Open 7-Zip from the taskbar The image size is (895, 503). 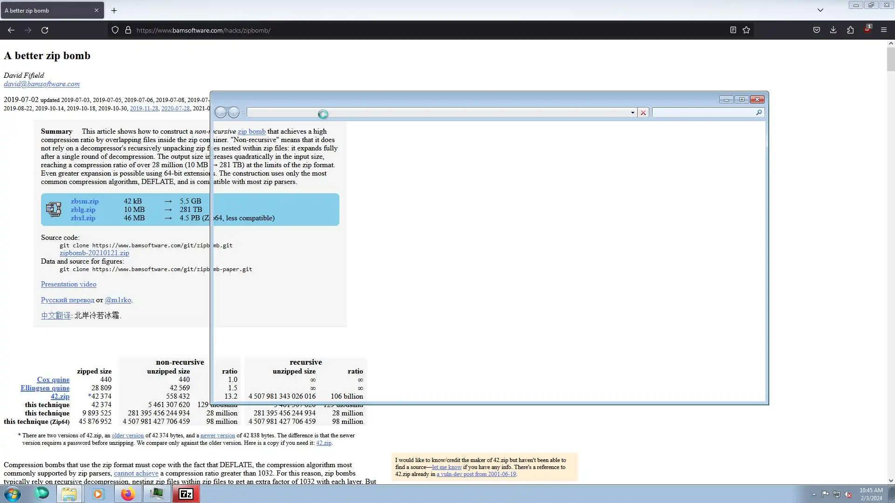186,494
